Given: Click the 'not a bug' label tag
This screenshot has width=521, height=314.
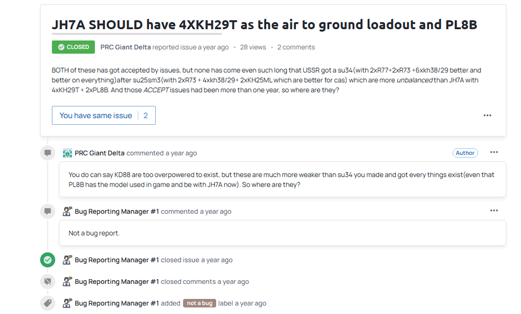Looking at the screenshot, I should (199, 304).
